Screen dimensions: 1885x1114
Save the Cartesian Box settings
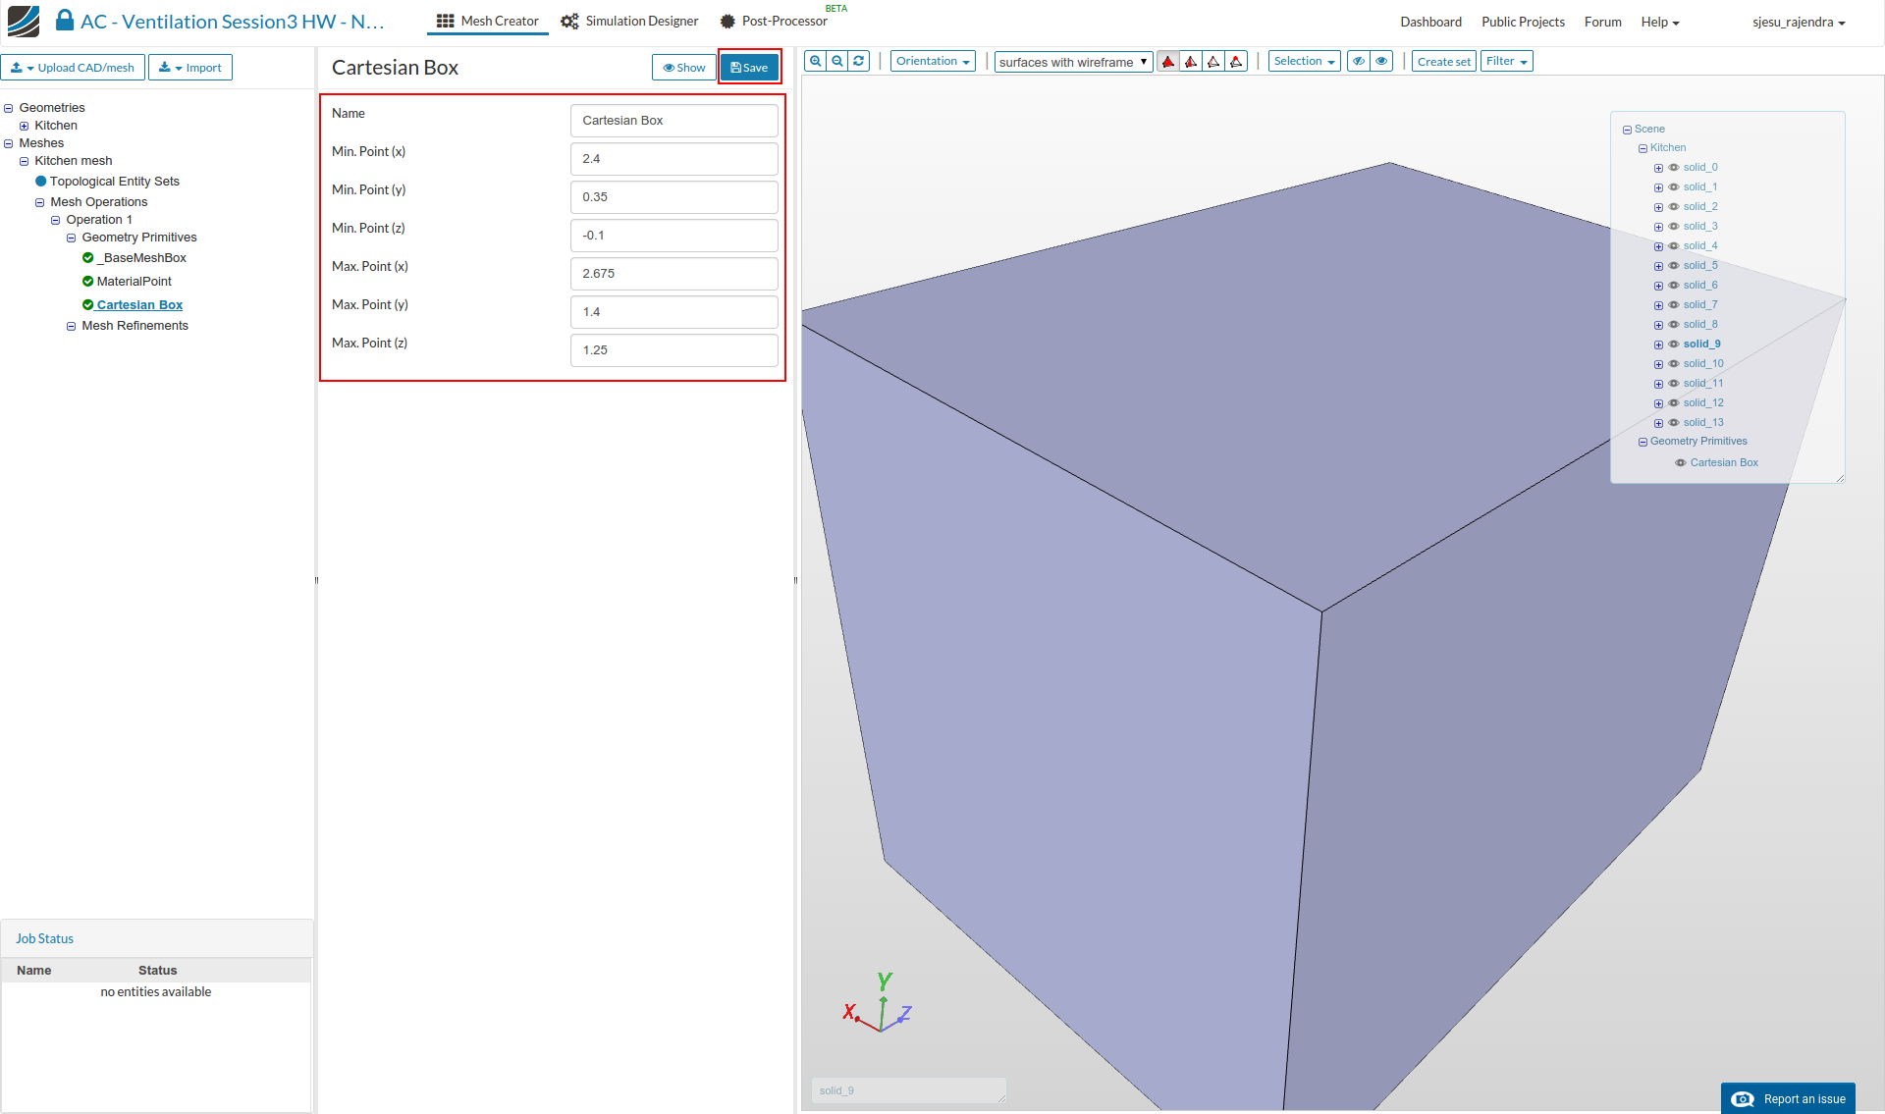click(x=749, y=68)
